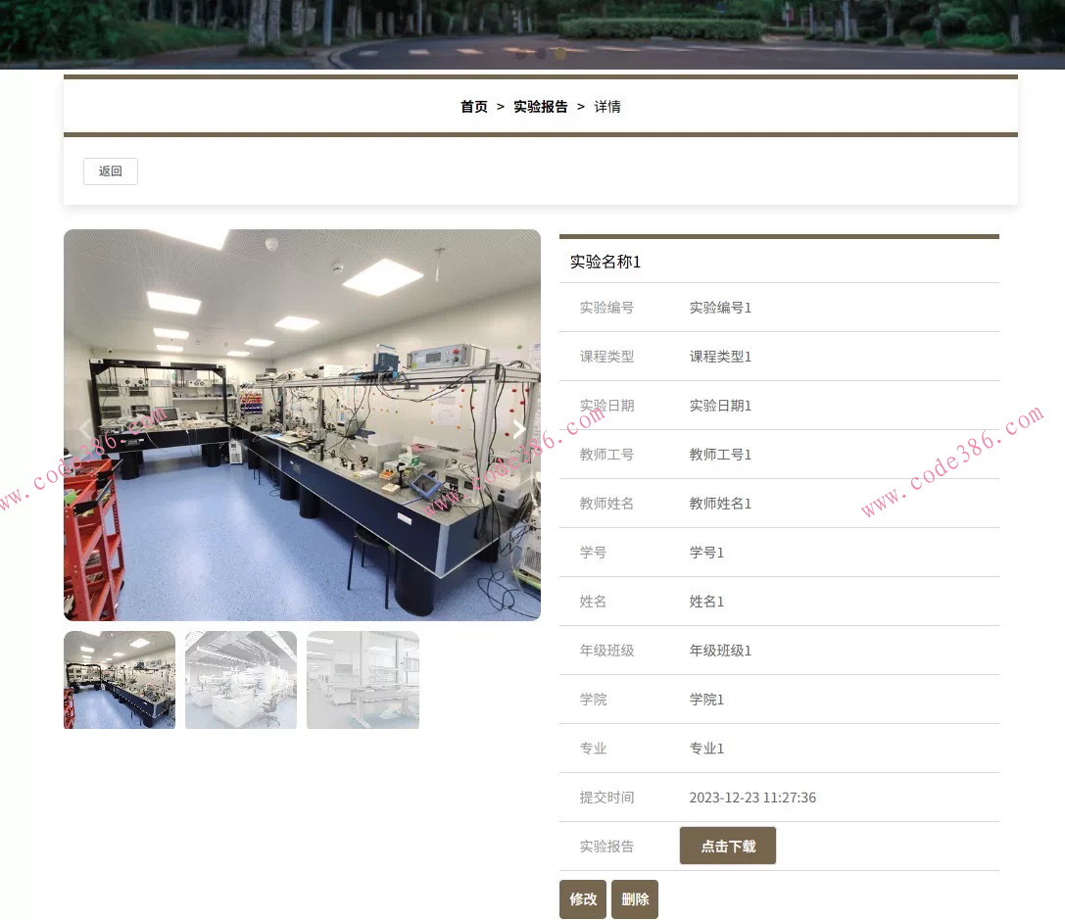Screen dimensions: 1065x920
Task: Select the second lab photo thumbnail
Action: coord(240,679)
